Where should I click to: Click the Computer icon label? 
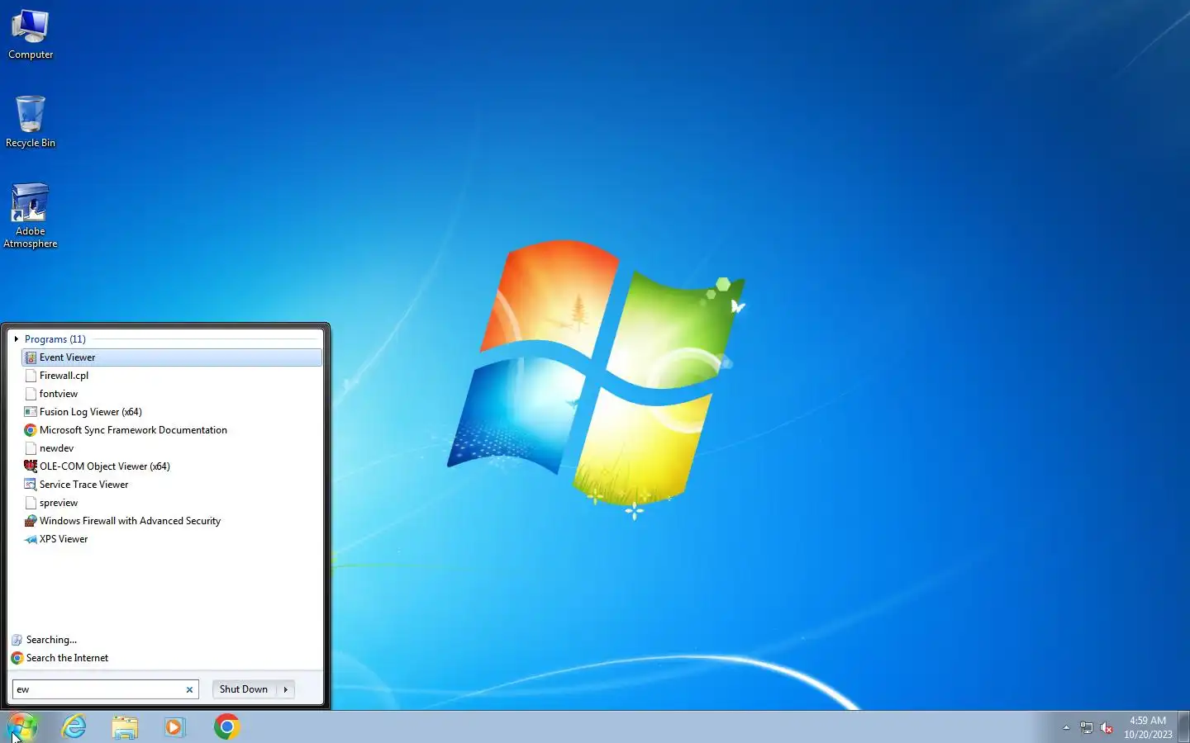(31, 54)
